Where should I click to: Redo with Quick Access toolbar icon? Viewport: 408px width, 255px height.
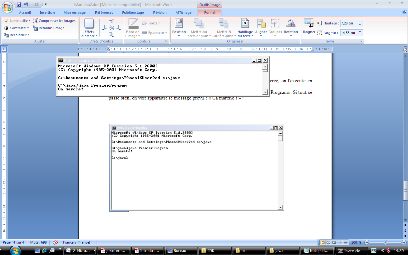37,4
